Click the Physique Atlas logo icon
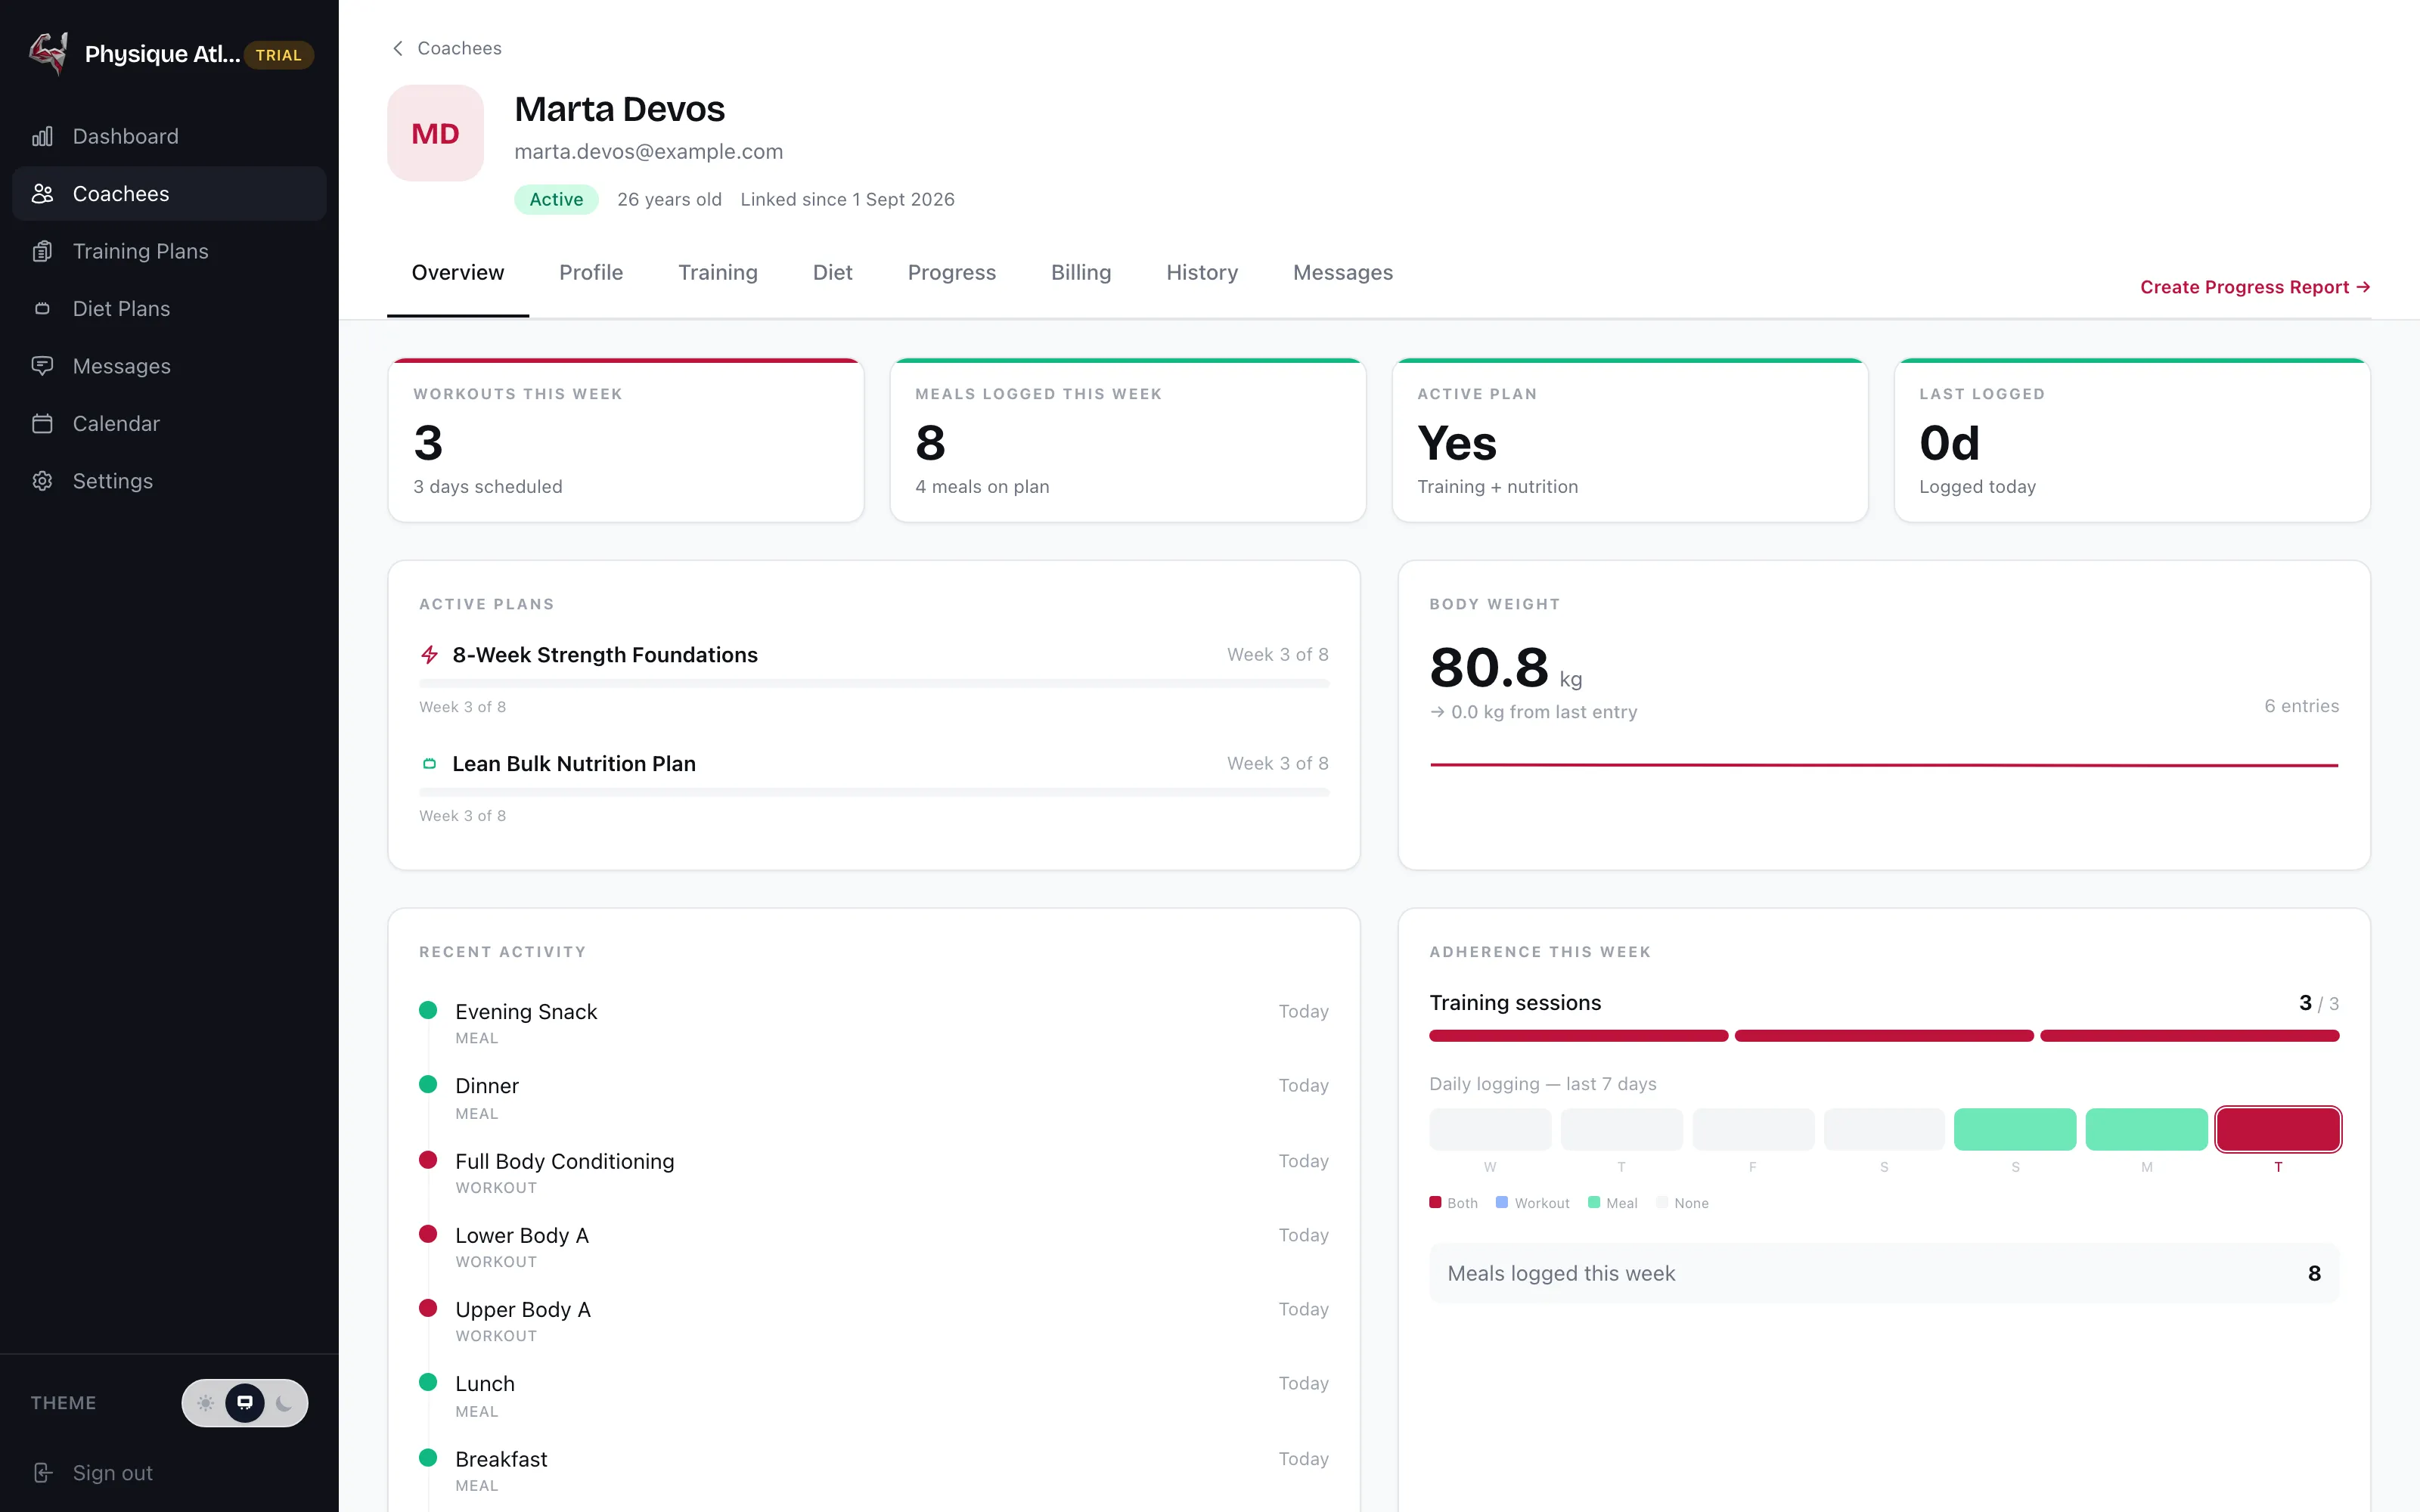The image size is (2420, 1512). [48, 53]
